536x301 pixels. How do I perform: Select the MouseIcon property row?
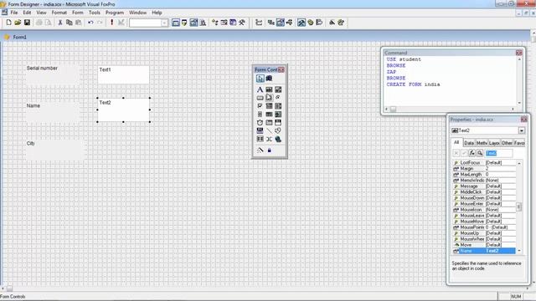pos(484,210)
